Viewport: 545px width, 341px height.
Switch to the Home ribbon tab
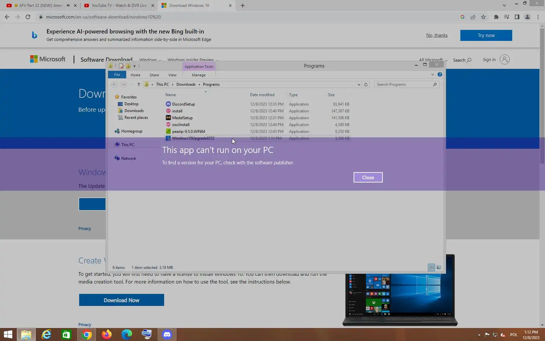click(136, 75)
